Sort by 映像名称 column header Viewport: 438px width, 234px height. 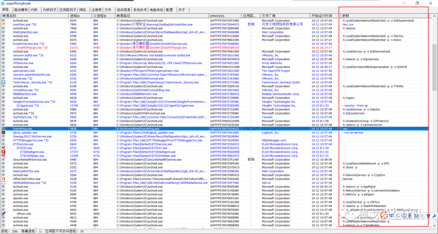tap(34, 16)
